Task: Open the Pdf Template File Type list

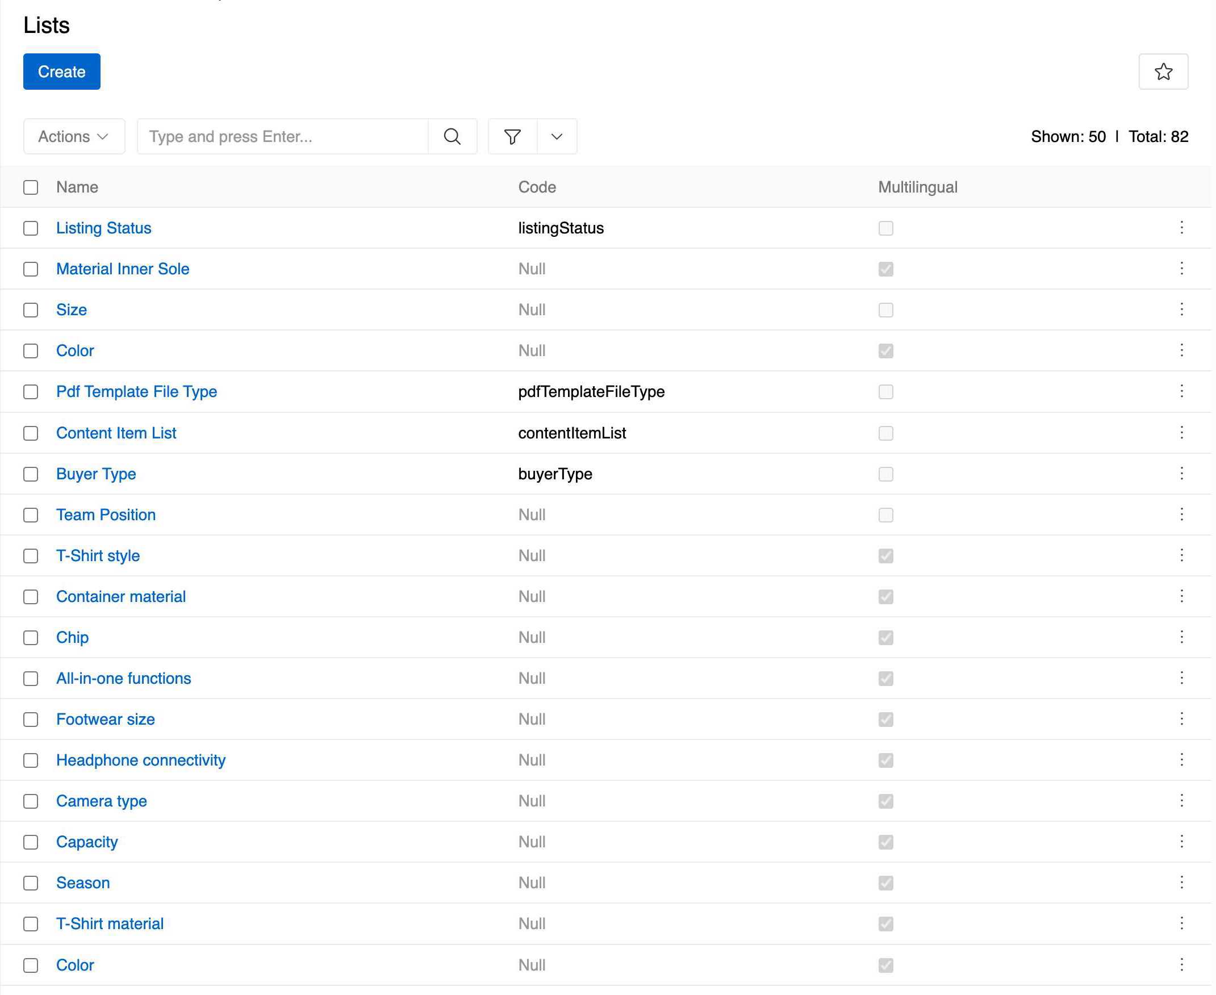Action: pyautogui.click(x=136, y=391)
